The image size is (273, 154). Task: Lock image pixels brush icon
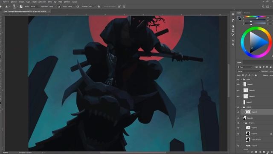(246, 75)
